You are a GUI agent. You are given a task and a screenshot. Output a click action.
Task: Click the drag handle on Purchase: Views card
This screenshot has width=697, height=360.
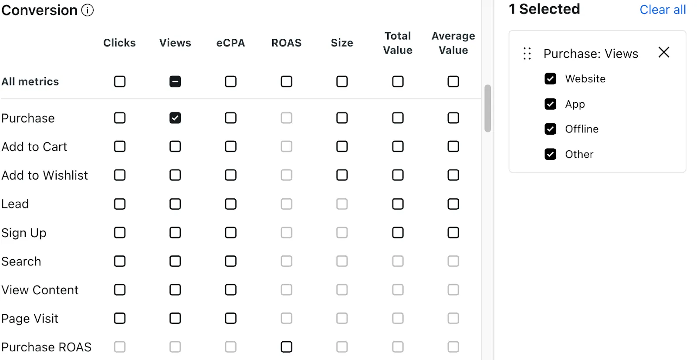(x=527, y=53)
